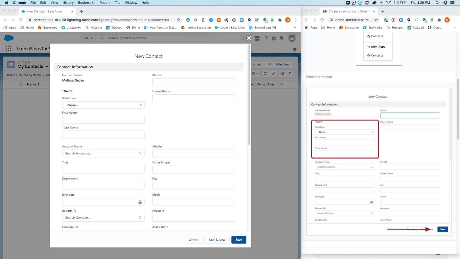Open the Salutation dropdown
Viewport: 460px width, 259px height.
tap(103, 105)
